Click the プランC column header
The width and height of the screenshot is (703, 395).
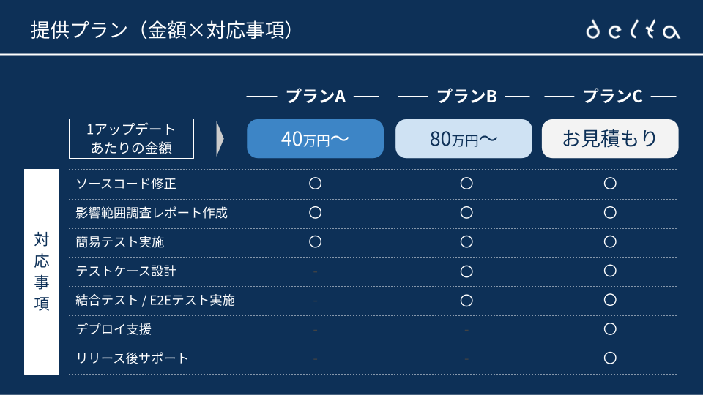[x=612, y=96]
